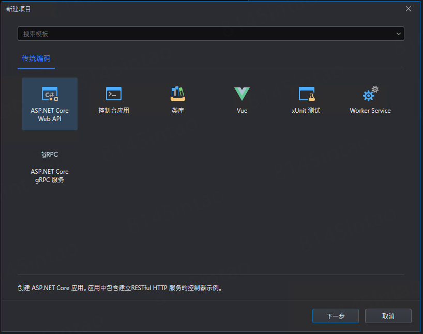The height and width of the screenshot is (334, 423).
Task: Click the "ASP.NET Core Web API" label
Action: coord(50,115)
